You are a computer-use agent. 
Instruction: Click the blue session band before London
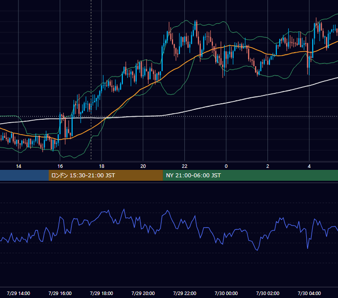[24, 175]
